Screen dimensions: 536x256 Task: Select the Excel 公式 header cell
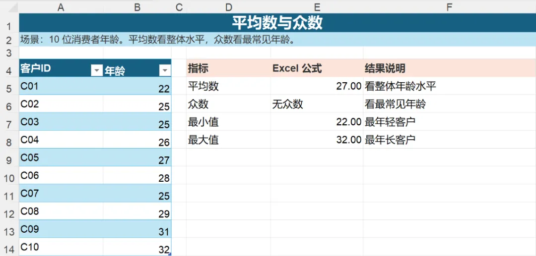(x=317, y=68)
